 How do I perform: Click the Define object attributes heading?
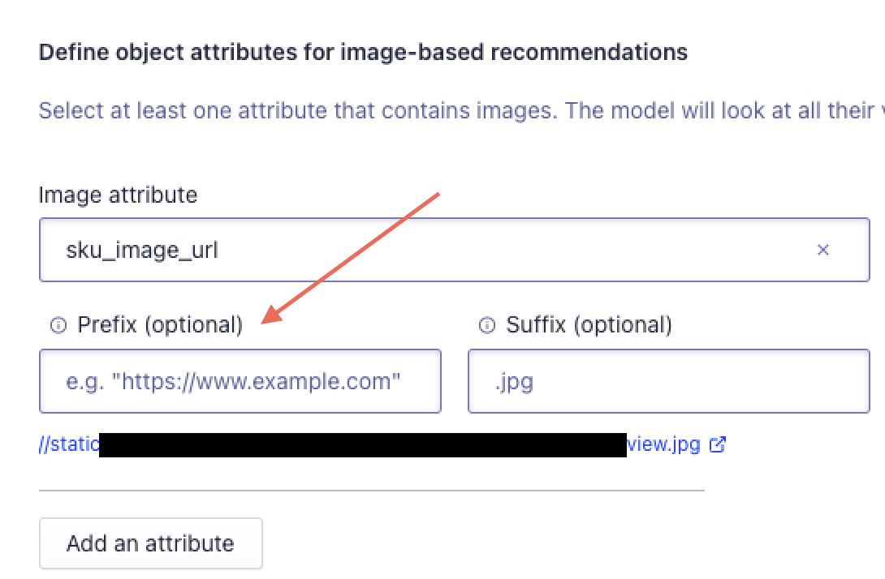point(364,53)
